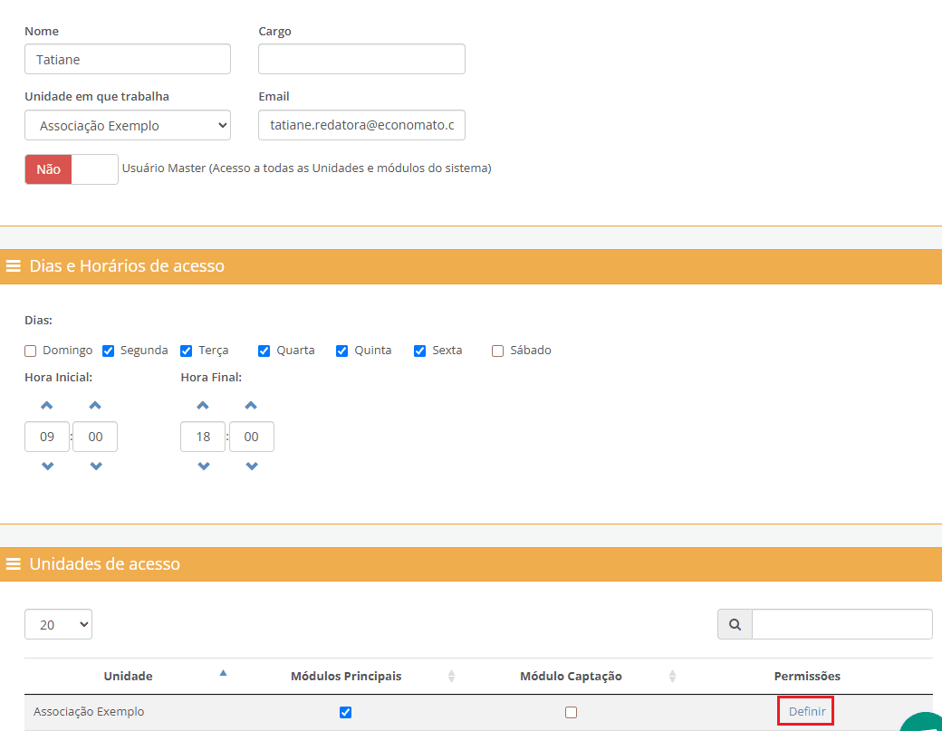Toggle the Usuário Master switch
The height and width of the screenshot is (731, 942).
pos(72,169)
